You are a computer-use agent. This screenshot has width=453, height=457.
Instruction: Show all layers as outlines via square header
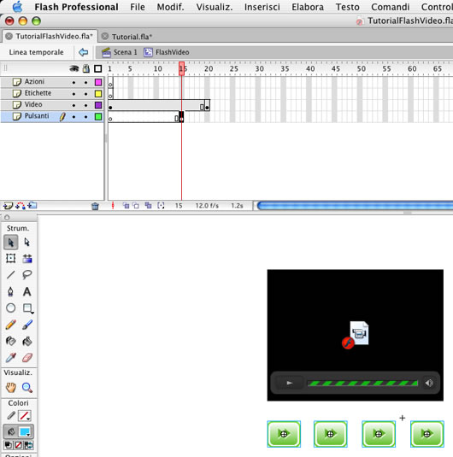point(98,69)
